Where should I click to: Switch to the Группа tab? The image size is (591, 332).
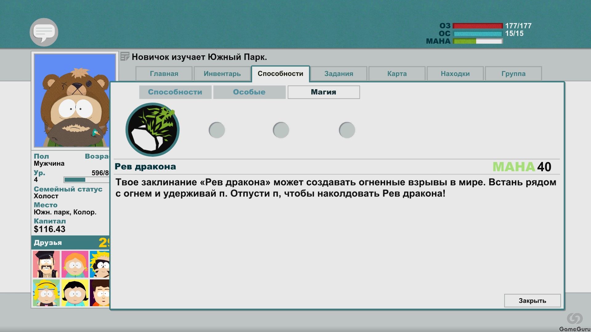[x=513, y=74]
